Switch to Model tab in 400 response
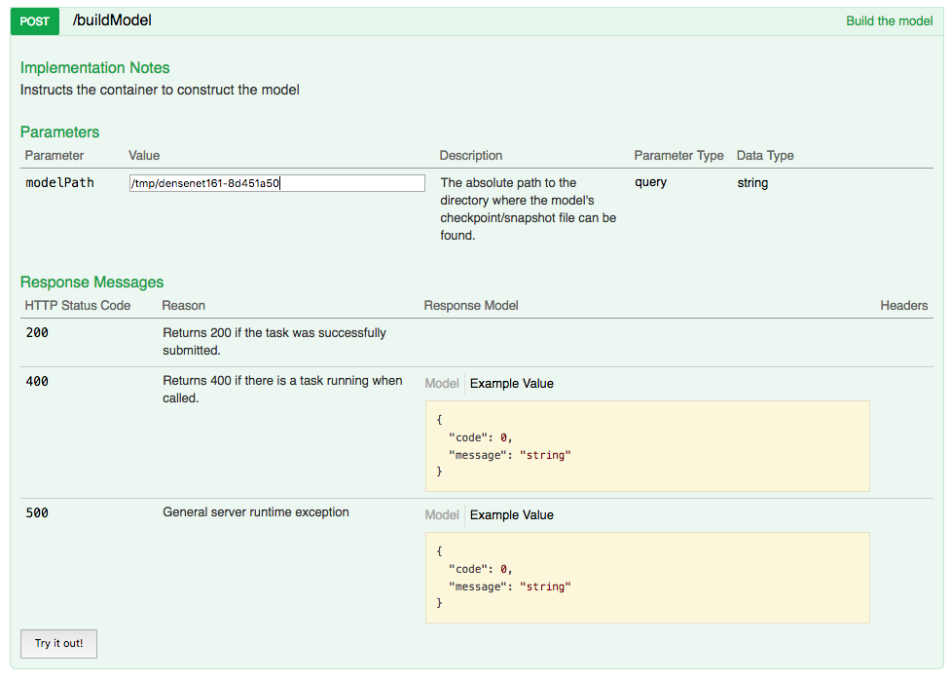951x681 pixels. (x=442, y=383)
